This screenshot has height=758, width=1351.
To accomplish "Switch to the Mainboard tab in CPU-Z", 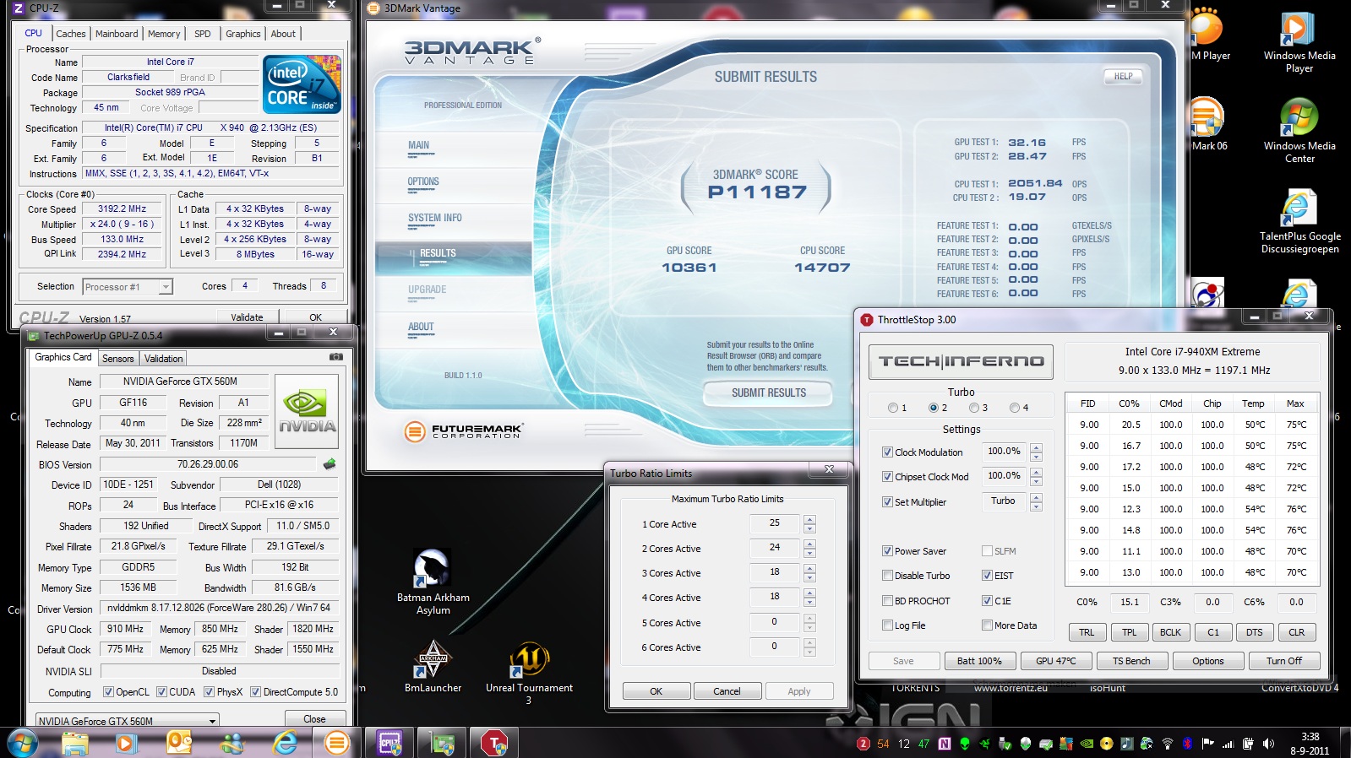I will pos(117,34).
